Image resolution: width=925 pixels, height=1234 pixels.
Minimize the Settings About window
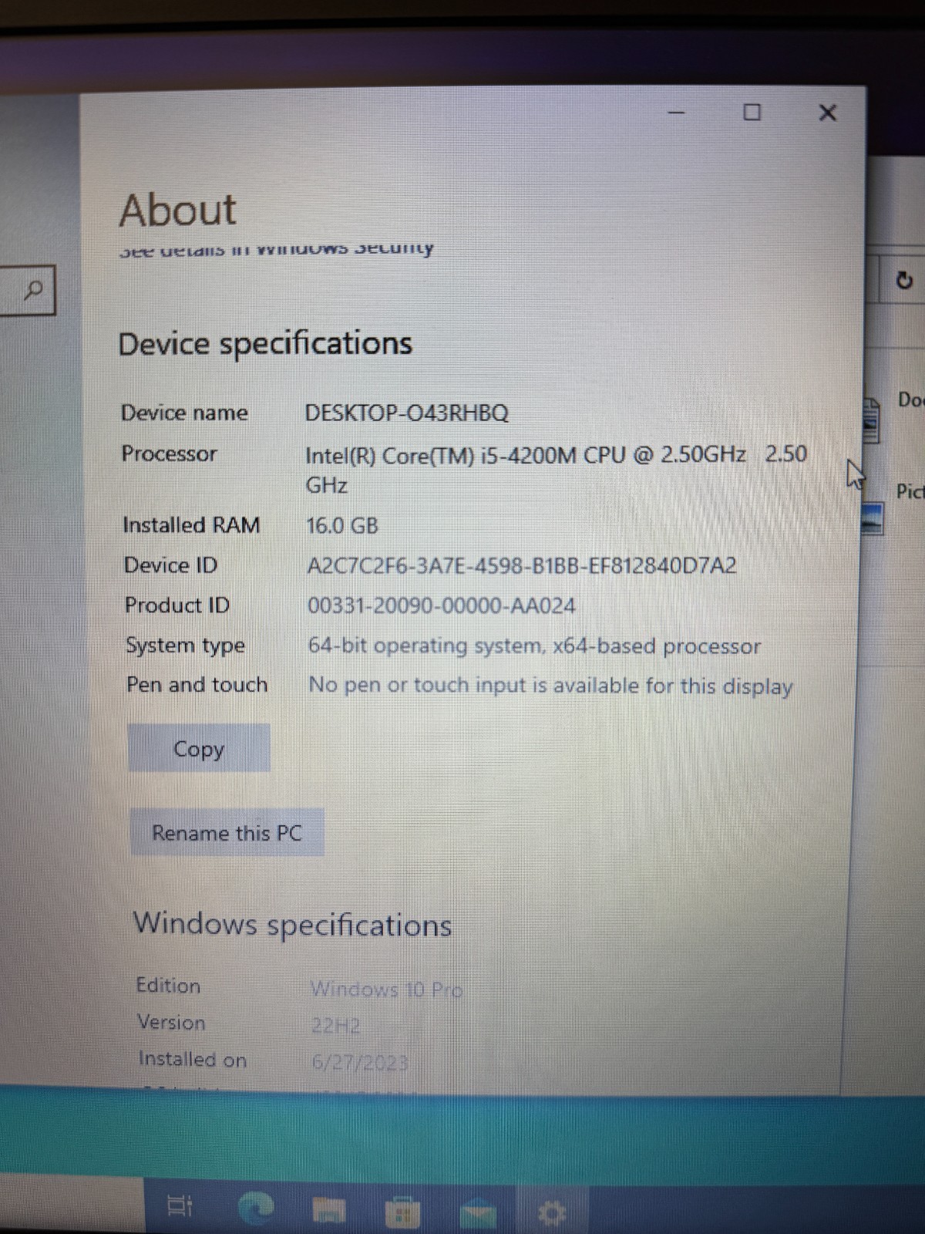[x=677, y=113]
